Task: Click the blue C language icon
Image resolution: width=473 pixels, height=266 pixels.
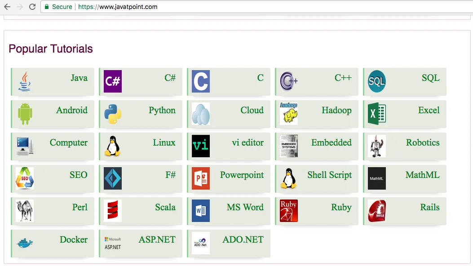Action: point(201,81)
